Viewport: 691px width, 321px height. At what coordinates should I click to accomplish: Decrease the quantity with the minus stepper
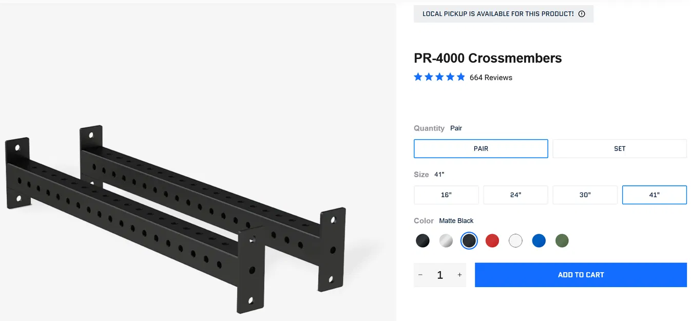tap(420, 275)
